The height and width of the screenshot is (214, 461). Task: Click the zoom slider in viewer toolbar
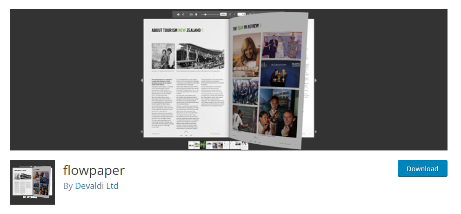(210, 14)
